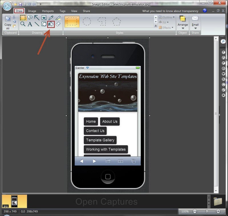Click the zoom slider handle

pos(207,211)
